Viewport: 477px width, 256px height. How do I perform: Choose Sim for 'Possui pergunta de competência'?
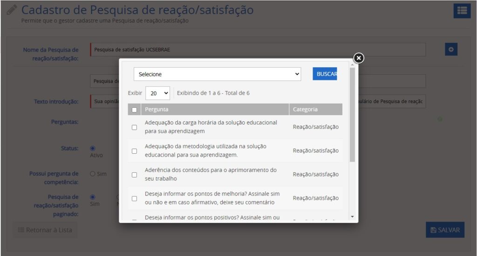(x=93, y=174)
